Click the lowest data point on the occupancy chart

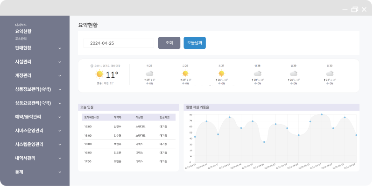click(264, 142)
